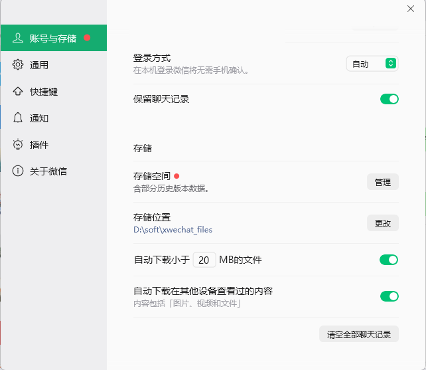The height and width of the screenshot is (370, 426).
Task: Click the info icon beside 关于微信
Action: pyautogui.click(x=18, y=171)
